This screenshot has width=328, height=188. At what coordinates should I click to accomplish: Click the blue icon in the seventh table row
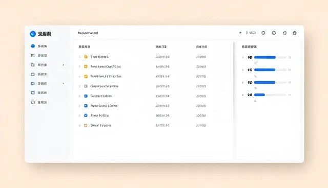coord(86,115)
